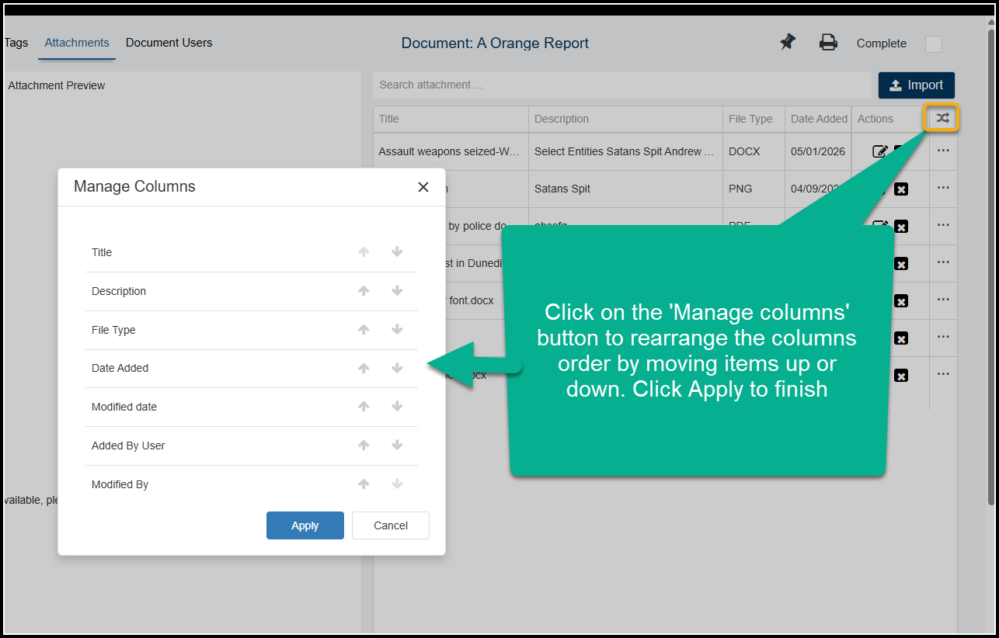Toggle the Complete checkbox
Screen dimensions: 999x638
pos(933,44)
